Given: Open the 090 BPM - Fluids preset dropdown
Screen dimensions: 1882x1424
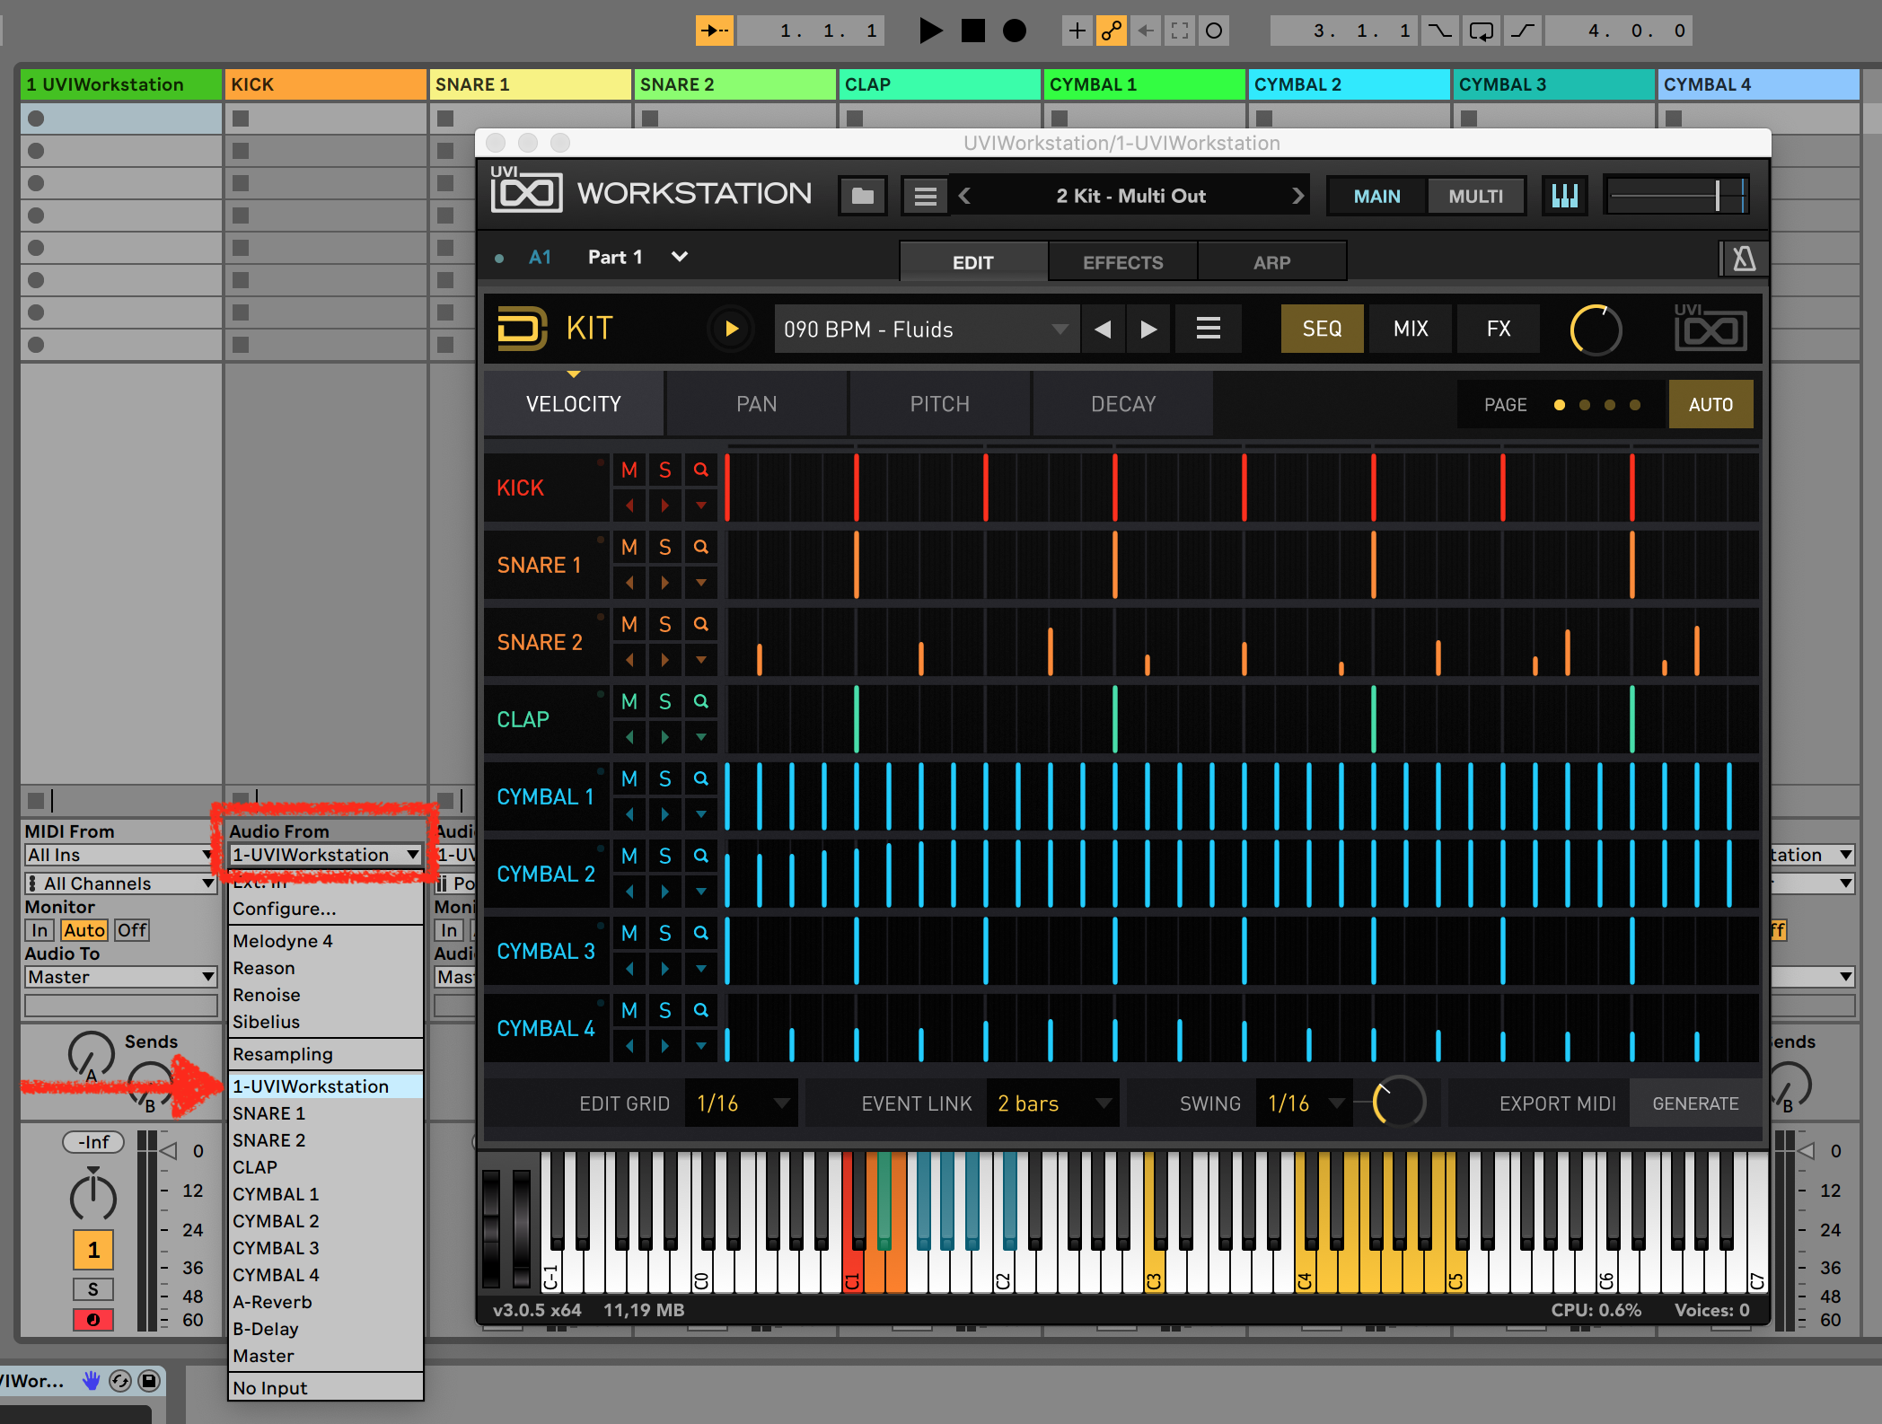Looking at the screenshot, I should [926, 329].
